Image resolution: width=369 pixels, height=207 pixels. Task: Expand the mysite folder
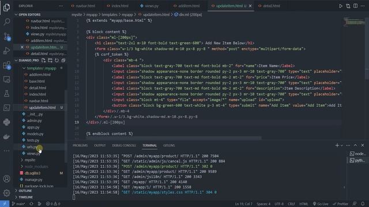[x=30, y=160]
